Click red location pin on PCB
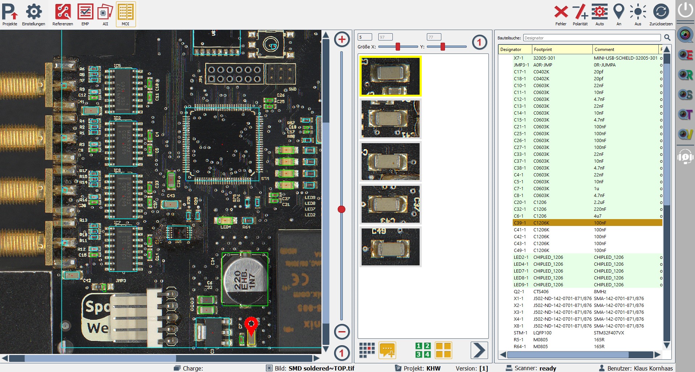The image size is (695, 372). [251, 326]
